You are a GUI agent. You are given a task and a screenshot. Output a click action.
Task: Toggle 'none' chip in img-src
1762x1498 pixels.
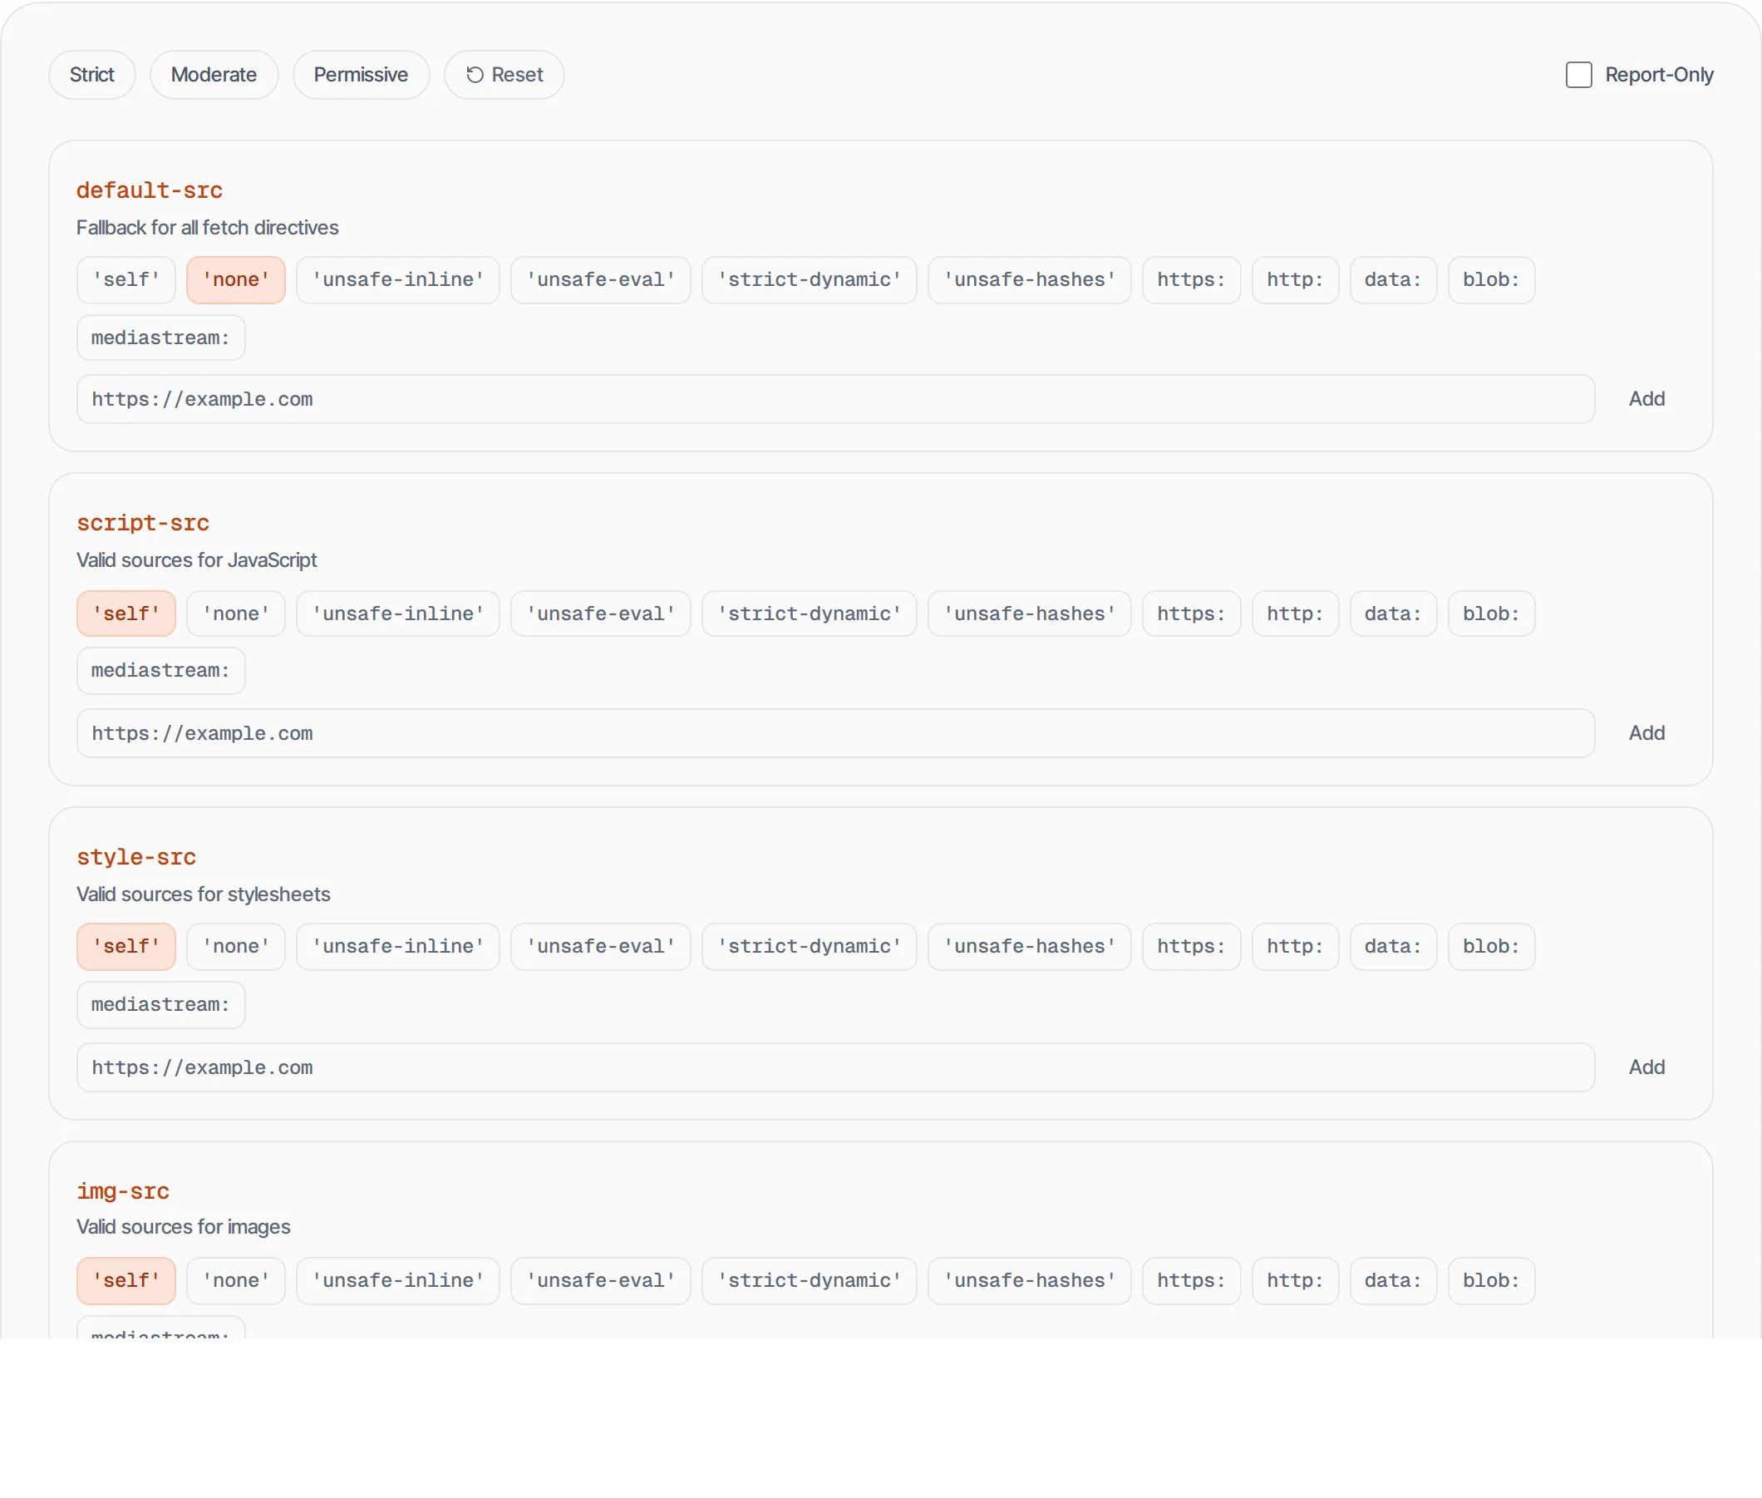click(236, 1280)
